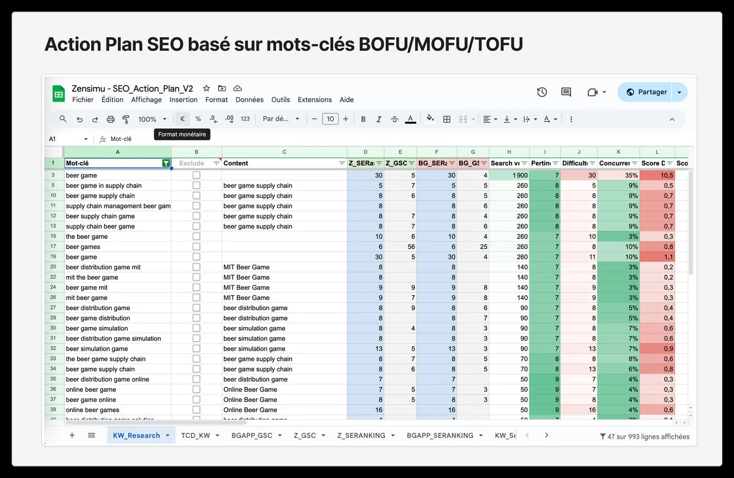
Task: Apply percent format
Action: (x=198, y=119)
